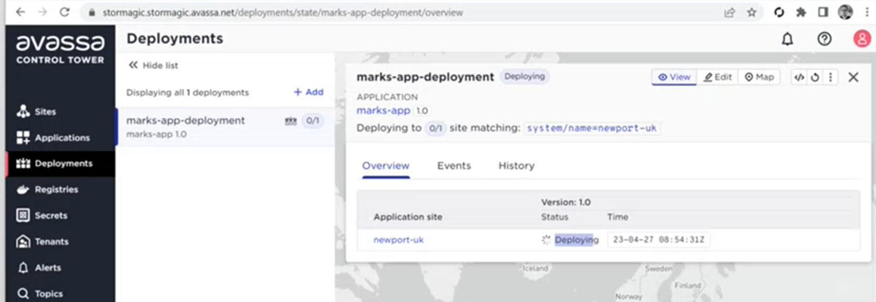The image size is (876, 302).
Task: Refresh the deployment details
Action: coord(815,77)
